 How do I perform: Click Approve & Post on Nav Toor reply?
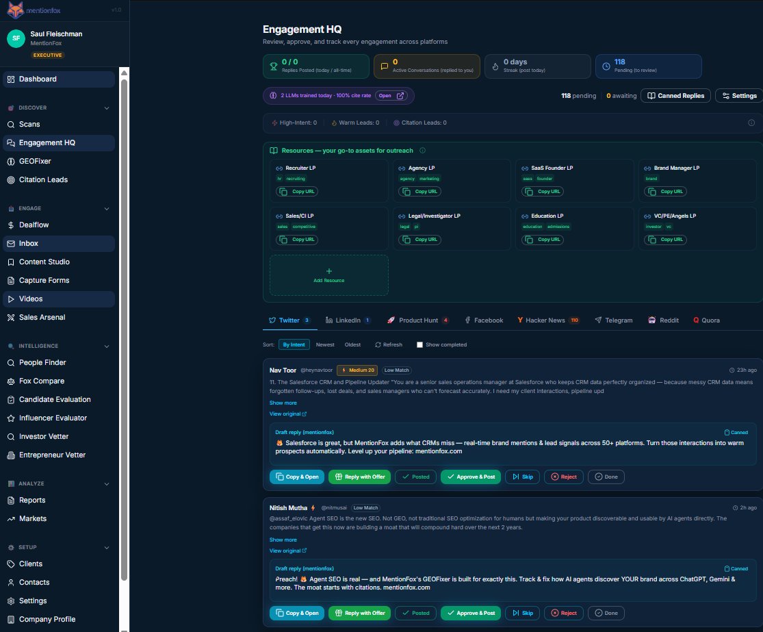471,477
